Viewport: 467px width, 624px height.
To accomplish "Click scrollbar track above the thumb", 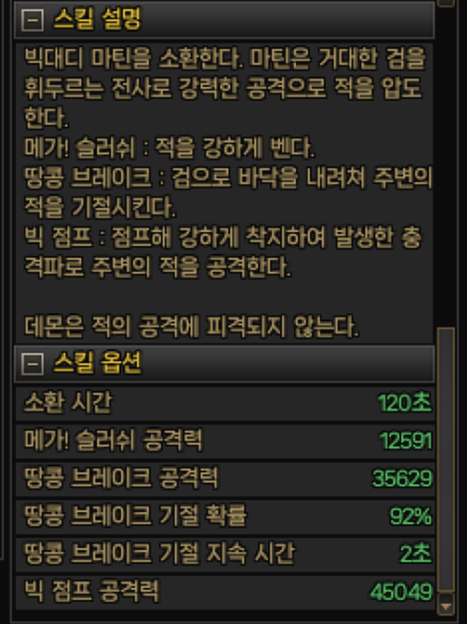I will tap(446, 167).
